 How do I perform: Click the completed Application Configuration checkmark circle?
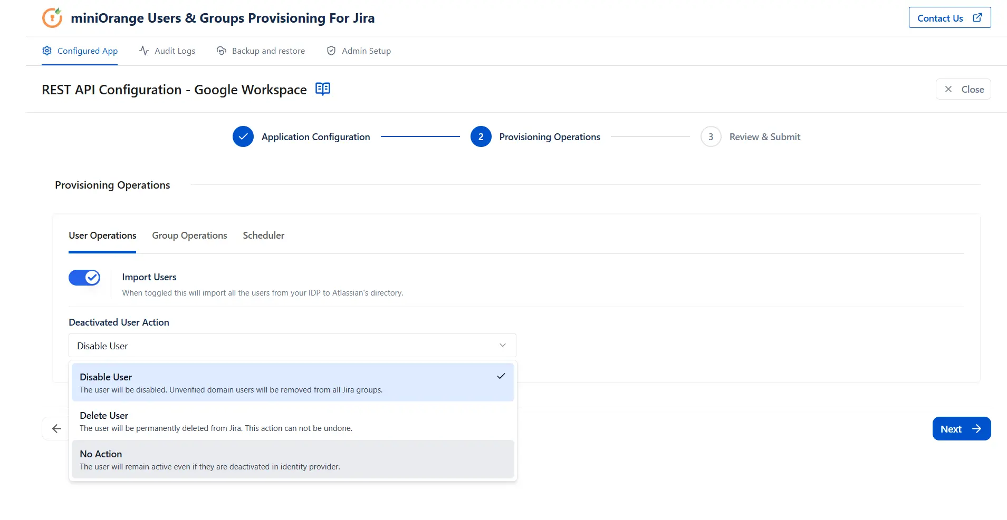[x=243, y=136]
